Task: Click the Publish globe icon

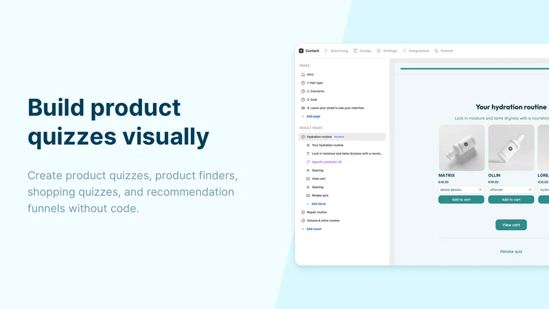Action: 436,51
